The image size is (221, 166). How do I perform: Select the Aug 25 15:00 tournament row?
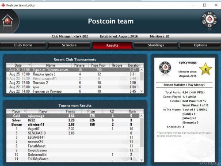[73, 74]
